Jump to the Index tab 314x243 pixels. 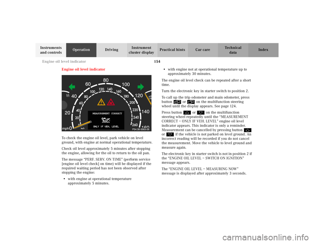(263, 50)
